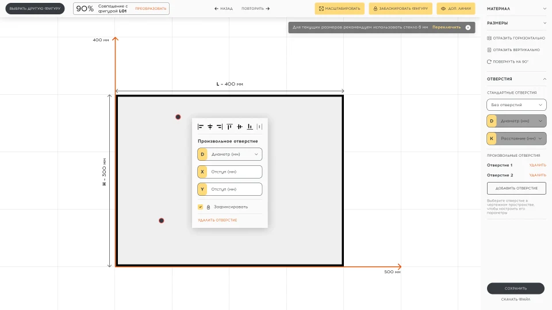The height and width of the screenshot is (310, 552).
Task: Click Выбрать другую фигуру button
Action: click(x=35, y=9)
